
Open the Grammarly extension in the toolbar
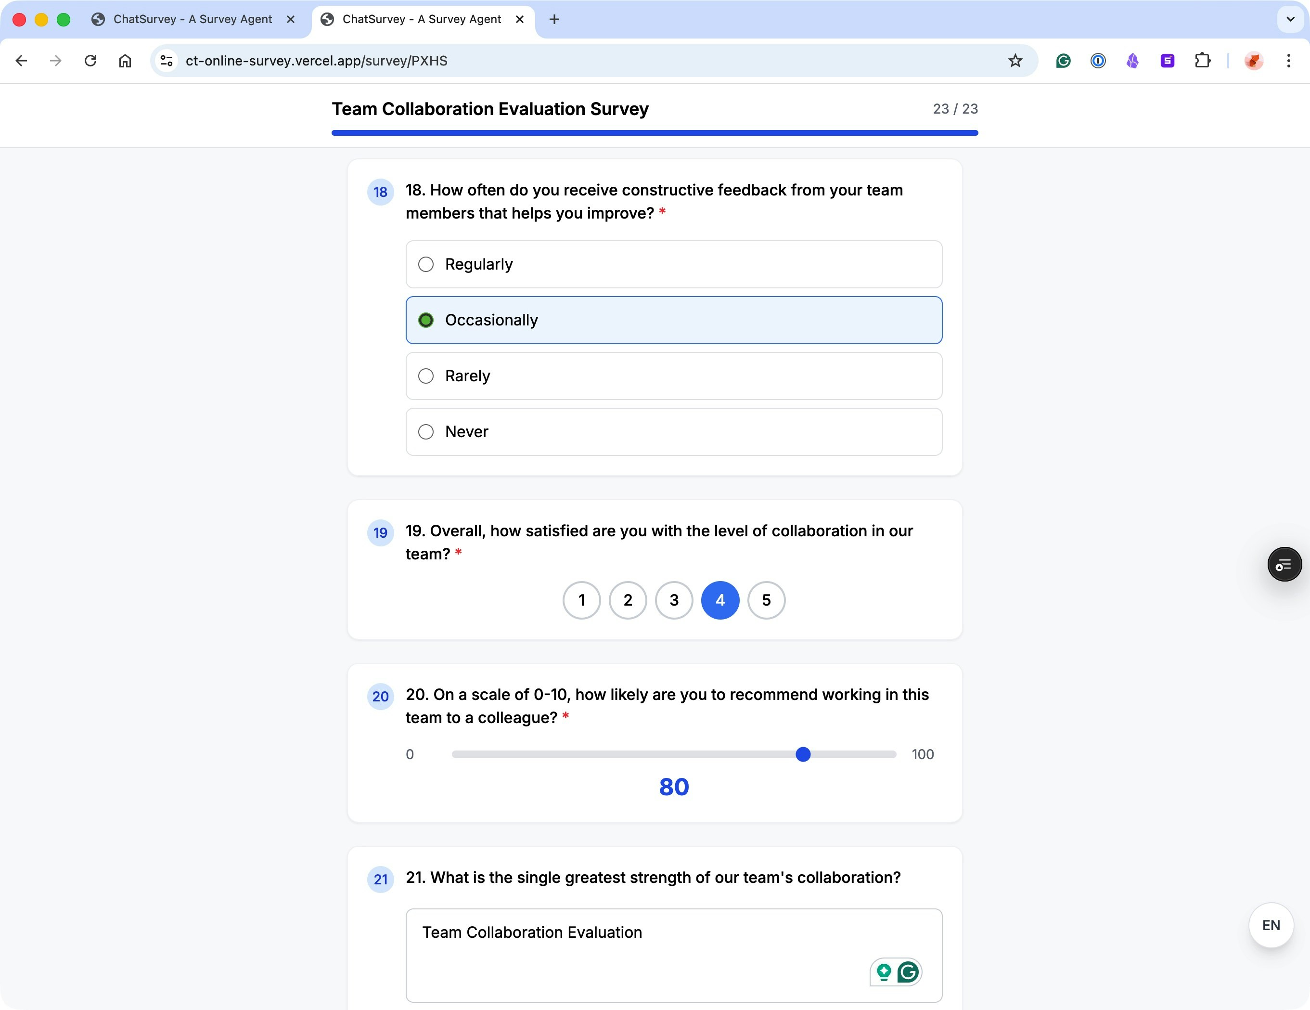click(x=1063, y=60)
